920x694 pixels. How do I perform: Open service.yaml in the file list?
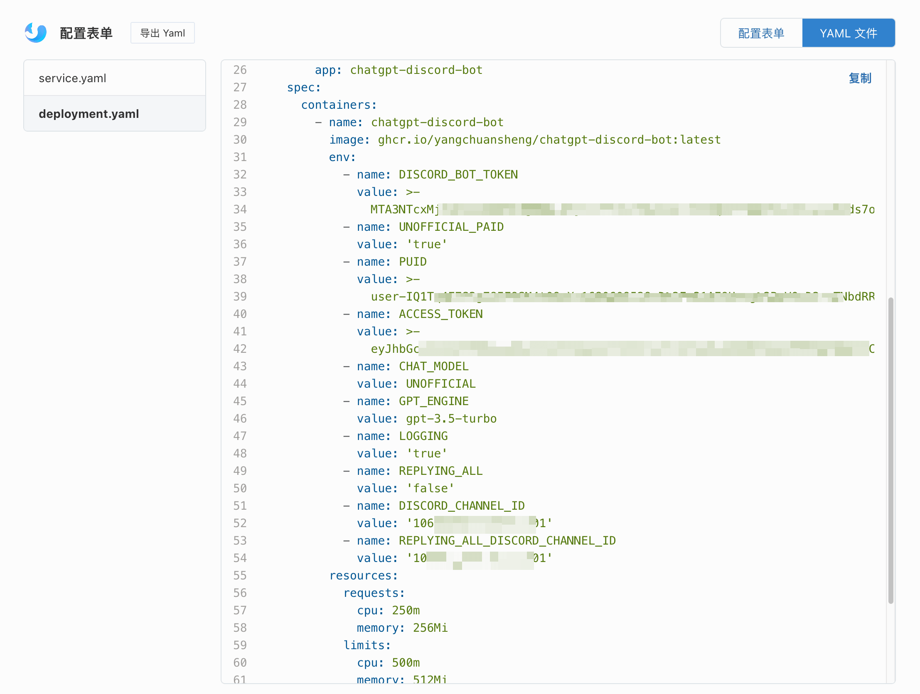click(x=115, y=78)
